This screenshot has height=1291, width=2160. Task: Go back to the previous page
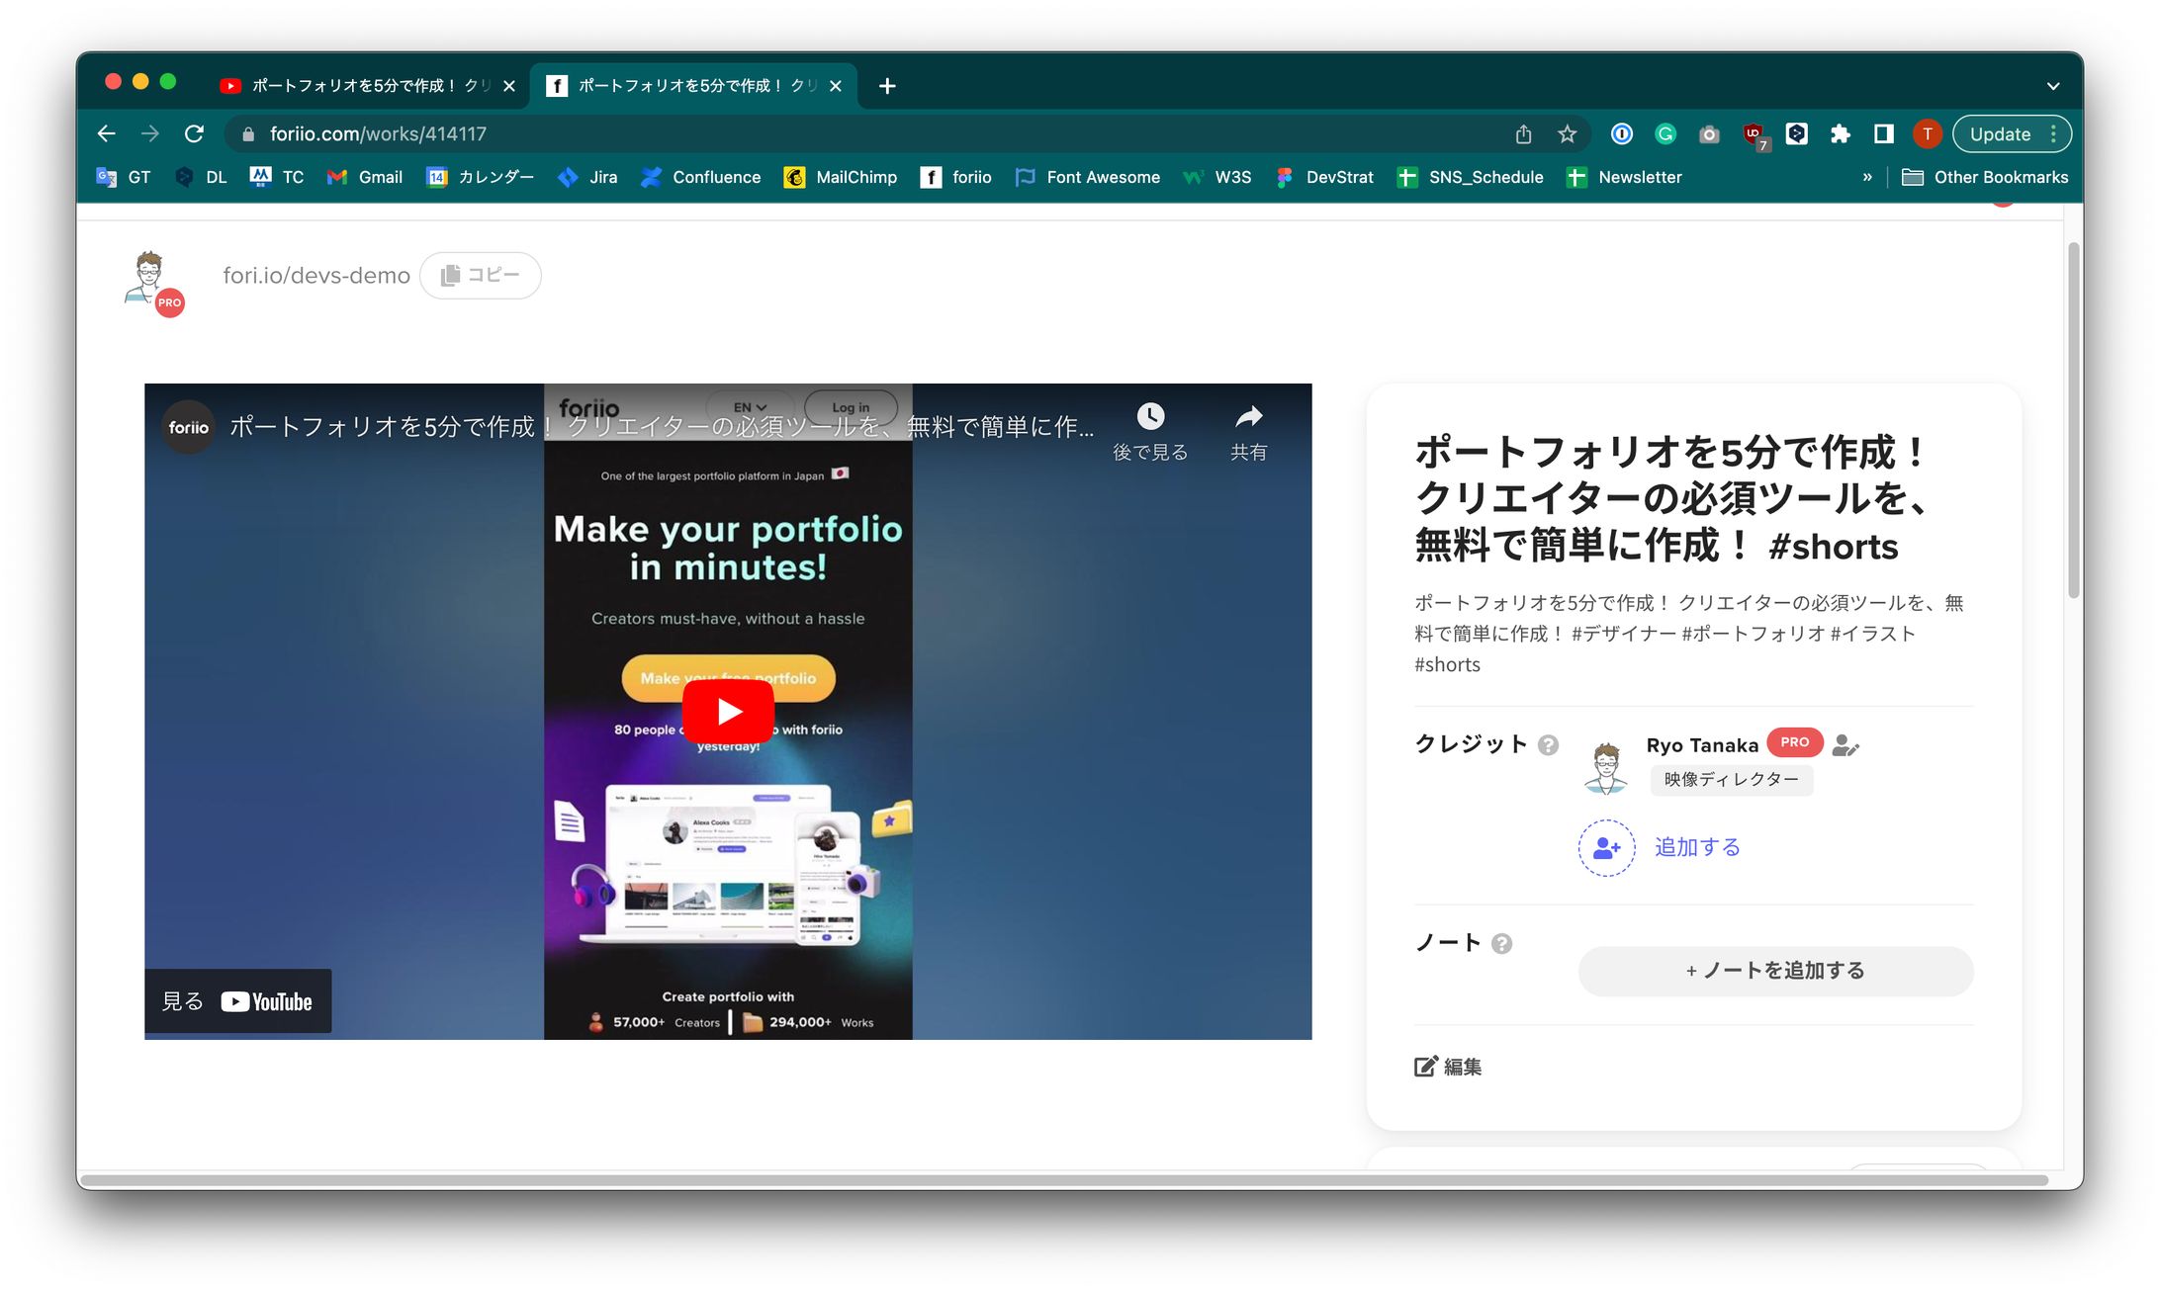[107, 133]
